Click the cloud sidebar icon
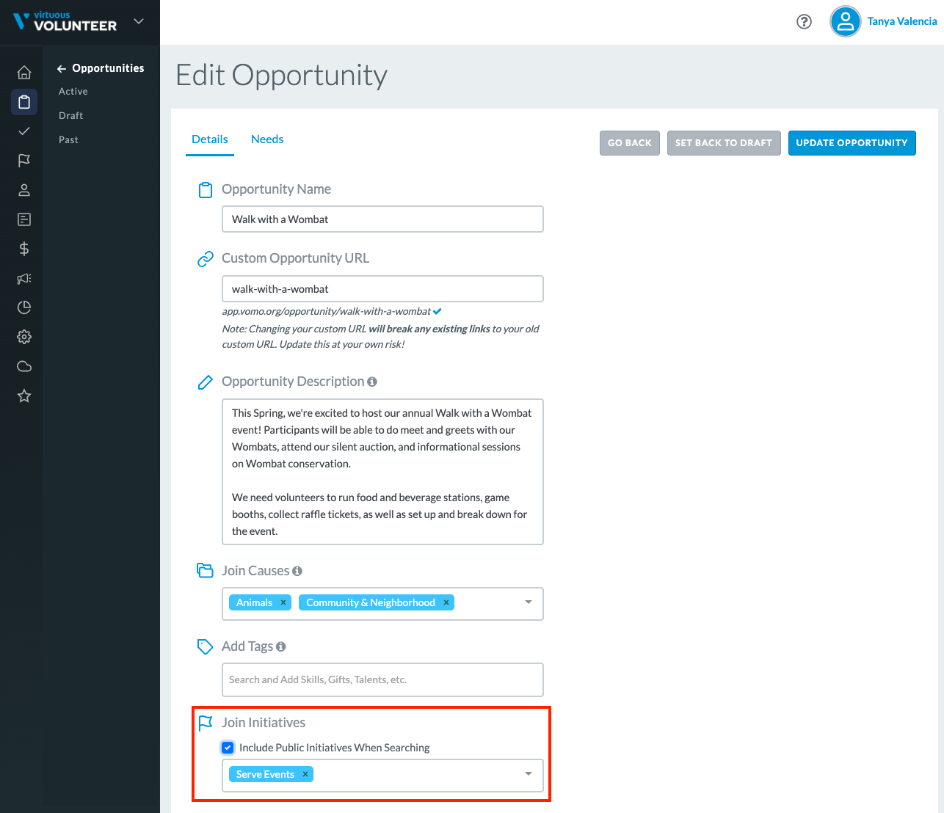The width and height of the screenshot is (944, 813). click(24, 366)
